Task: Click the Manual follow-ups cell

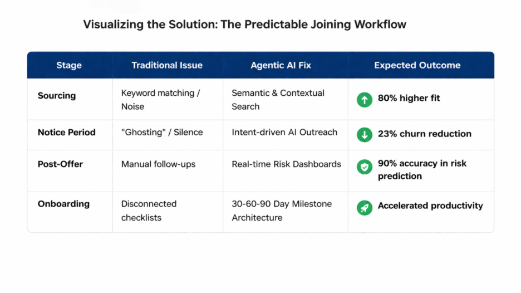Action: click(x=158, y=164)
